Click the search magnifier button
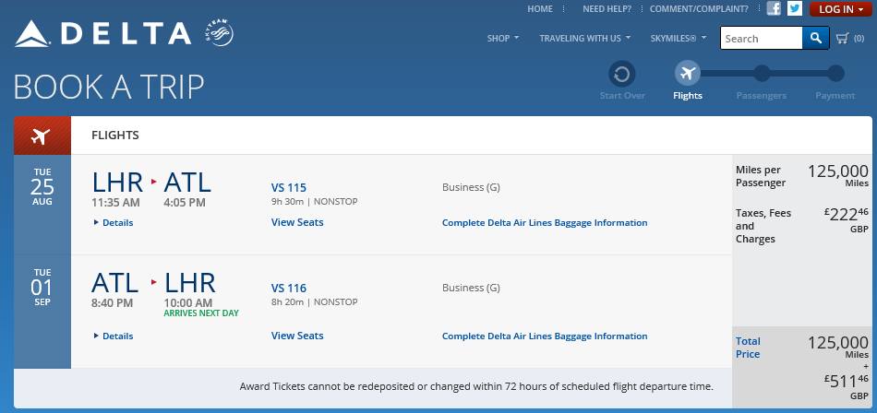This screenshot has height=413, width=877. 815,38
